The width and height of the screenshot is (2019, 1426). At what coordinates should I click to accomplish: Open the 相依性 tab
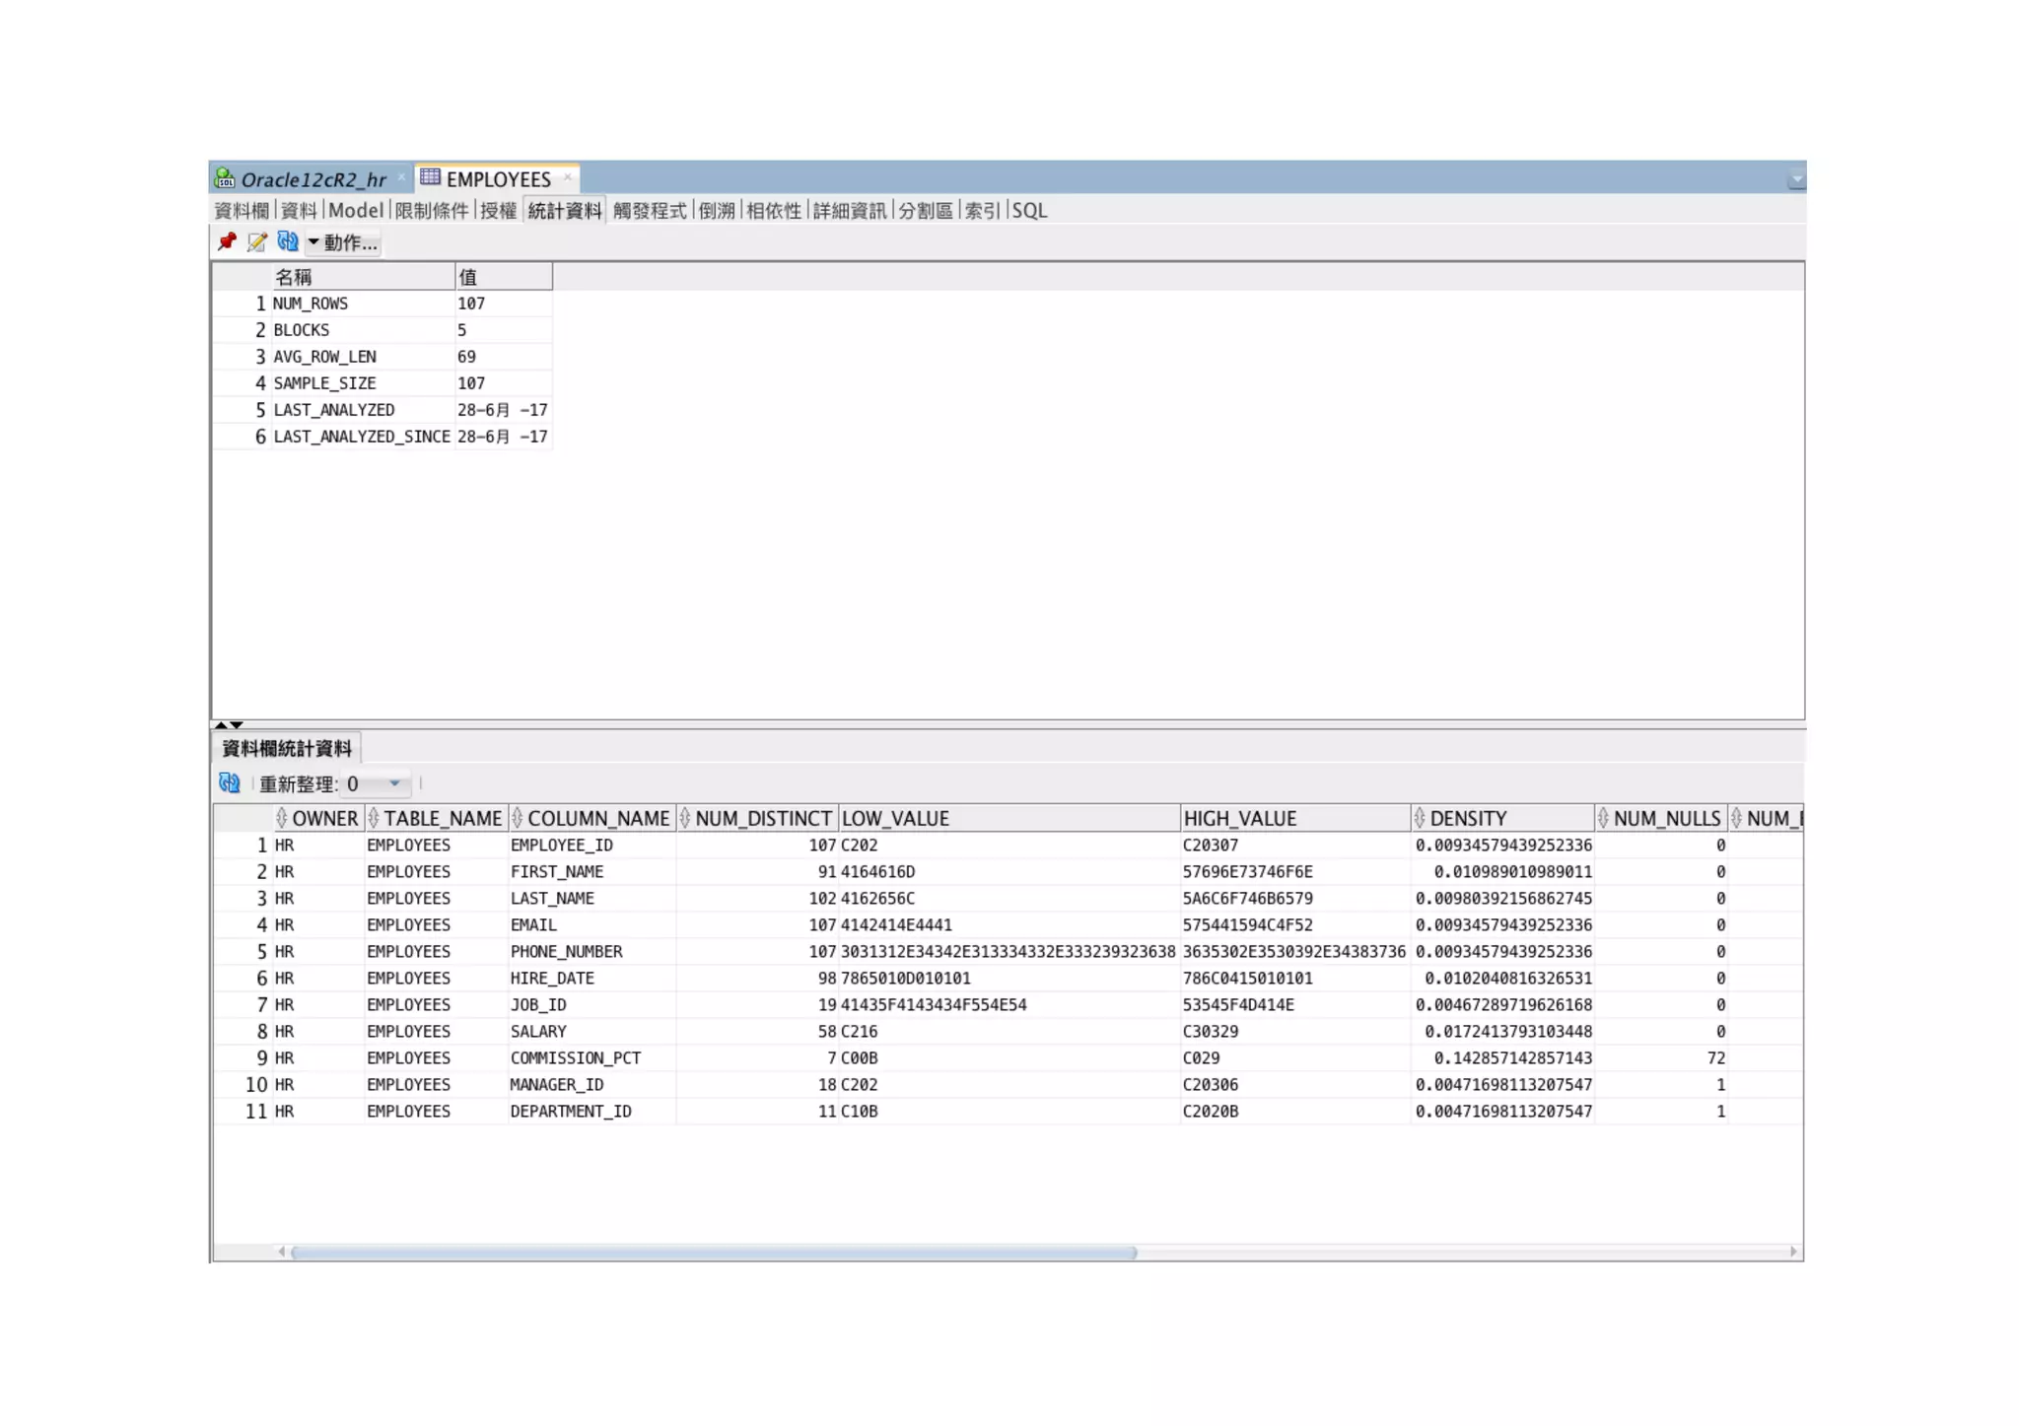click(x=774, y=210)
